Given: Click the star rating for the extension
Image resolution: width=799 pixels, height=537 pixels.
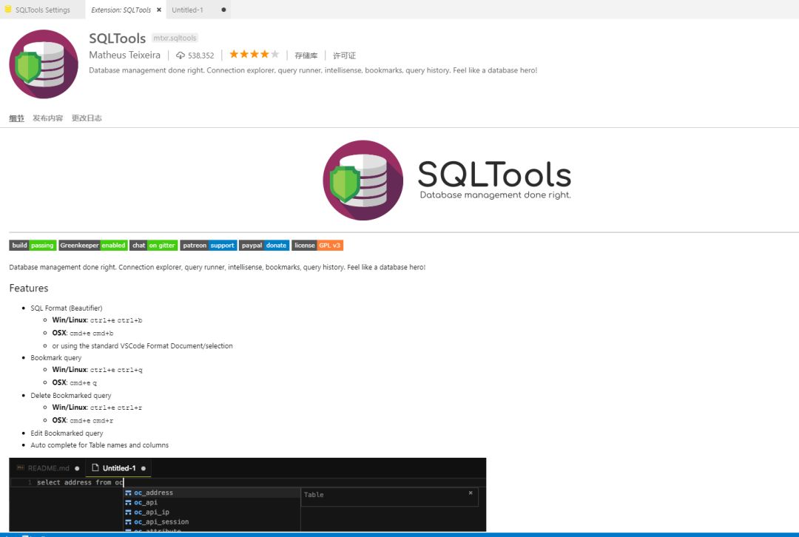Looking at the screenshot, I should tap(254, 54).
